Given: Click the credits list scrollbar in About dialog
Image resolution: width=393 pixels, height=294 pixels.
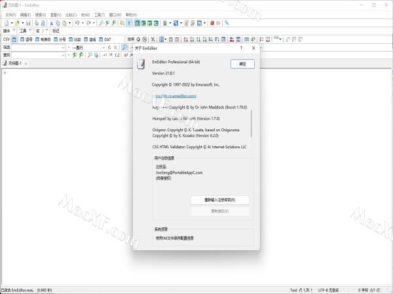Looking at the screenshot, I should pos(251,123).
